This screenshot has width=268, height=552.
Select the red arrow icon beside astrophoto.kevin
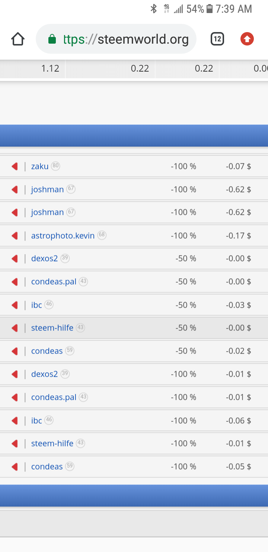pos(15,236)
